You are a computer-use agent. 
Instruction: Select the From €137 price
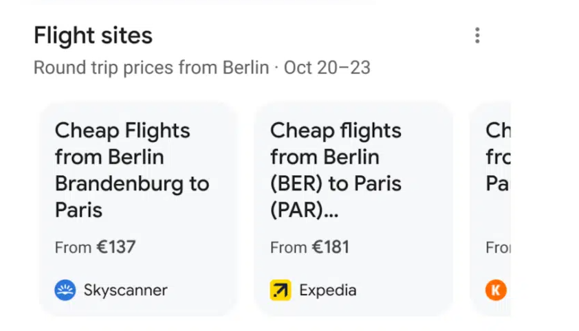[96, 247]
